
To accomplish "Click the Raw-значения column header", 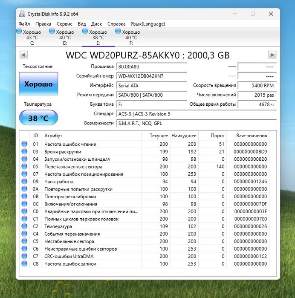I will 248,136.
